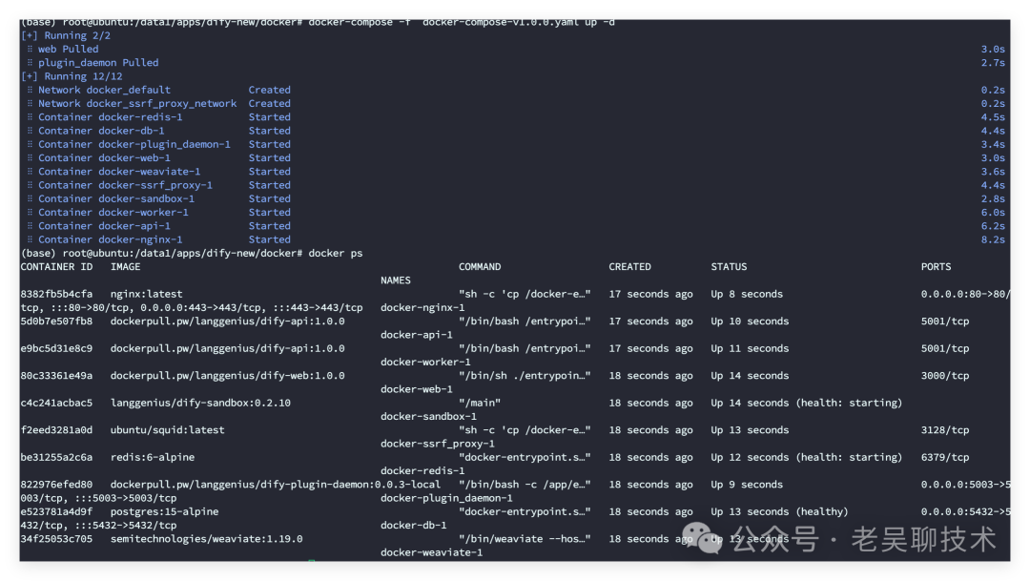Click the '3000/tcp' port value
1030x581 pixels.
pyautogui.click(x=944, y=376)
